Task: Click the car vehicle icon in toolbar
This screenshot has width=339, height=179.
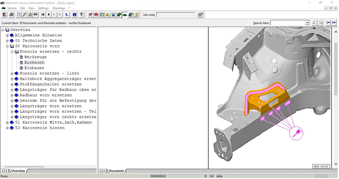Action: pyautogui.click(x=35, y=15)
